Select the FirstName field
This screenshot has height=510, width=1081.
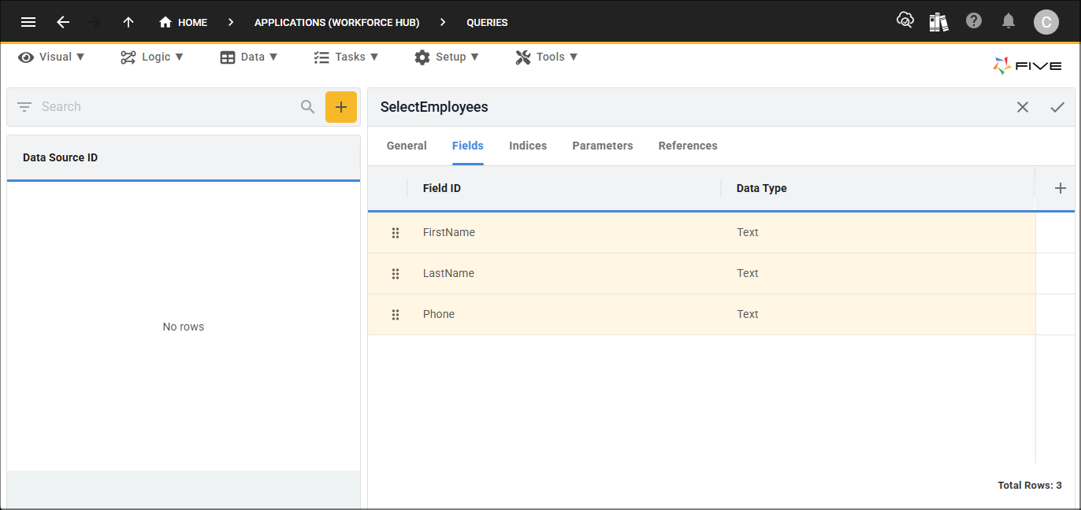coord(449,232)
